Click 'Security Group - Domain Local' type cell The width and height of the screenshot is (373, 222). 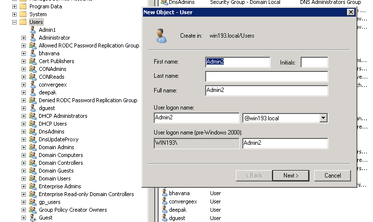point(245,2)
